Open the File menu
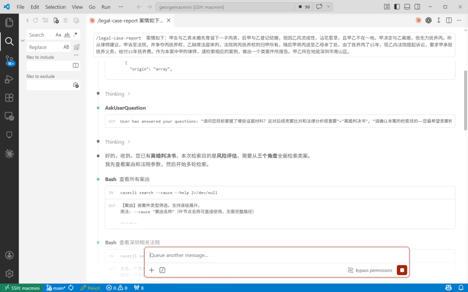 [x=21, y=7]
